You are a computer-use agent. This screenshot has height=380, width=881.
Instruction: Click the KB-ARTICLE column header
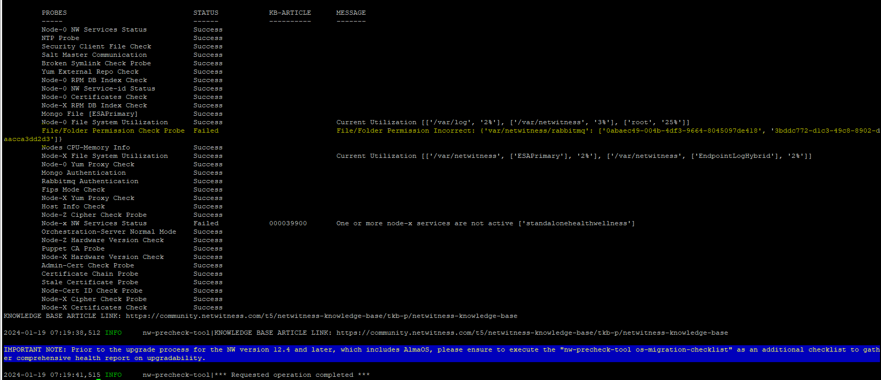coord(290,13)
